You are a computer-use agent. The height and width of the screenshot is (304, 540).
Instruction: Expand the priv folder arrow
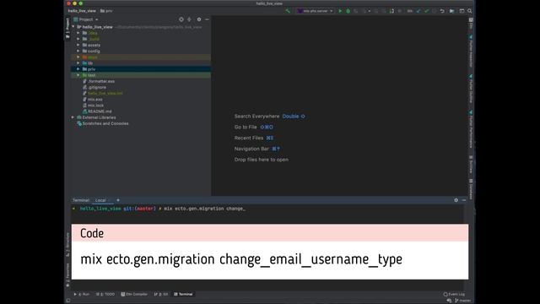(78, 69)
